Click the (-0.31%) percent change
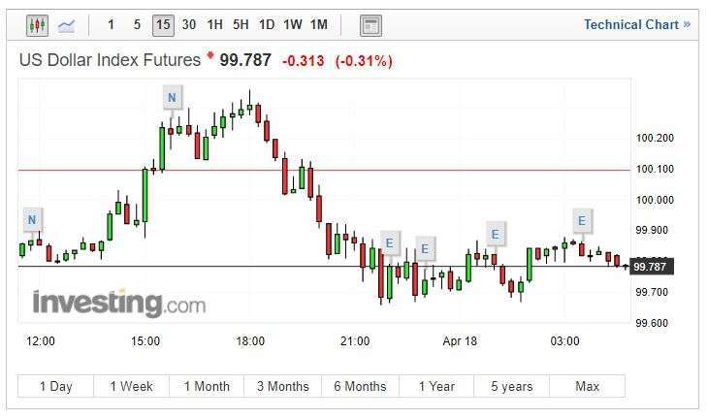708x418 pixels. (364, 61)
